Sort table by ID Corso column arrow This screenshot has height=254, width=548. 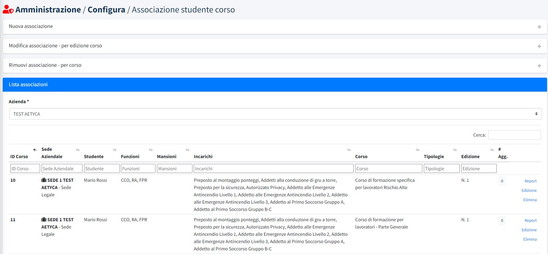coord(35,150)
